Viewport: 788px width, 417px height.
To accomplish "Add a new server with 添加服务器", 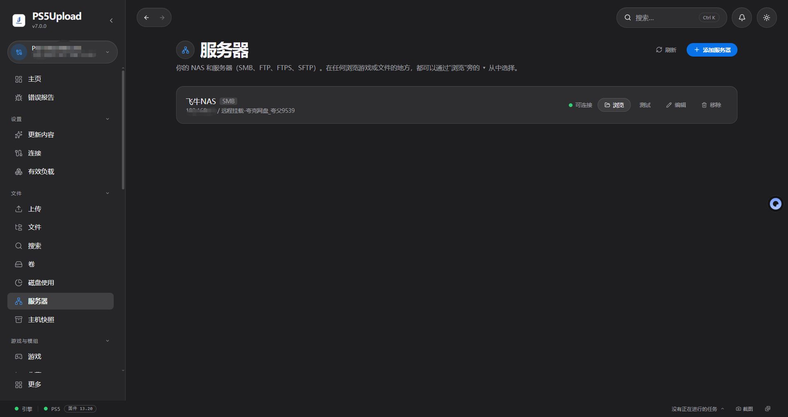I will pyautogui.click(x=712, y=50).
